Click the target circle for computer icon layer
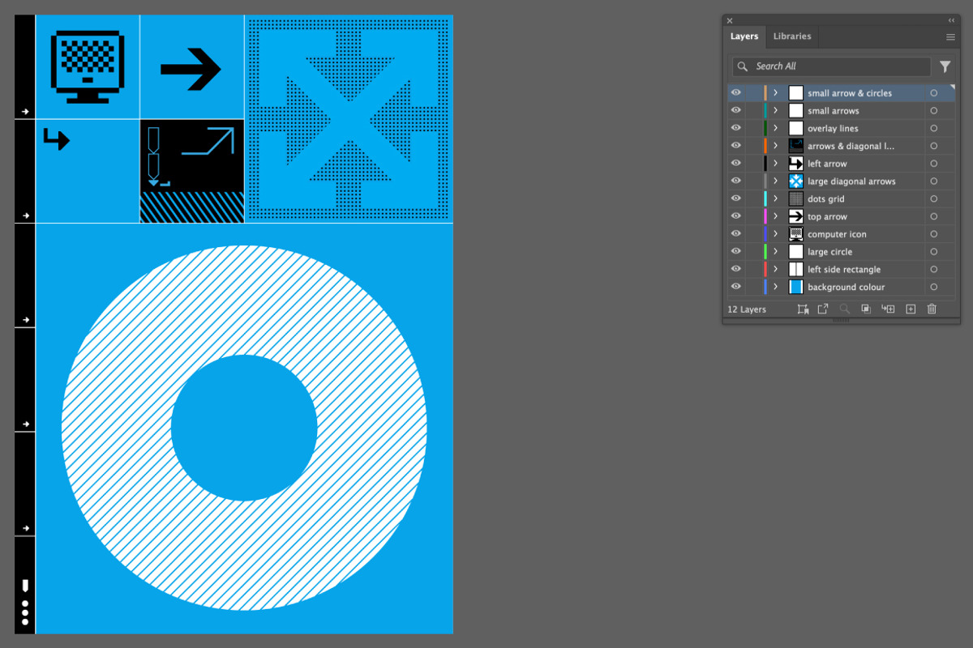 [x=934, y=234]
